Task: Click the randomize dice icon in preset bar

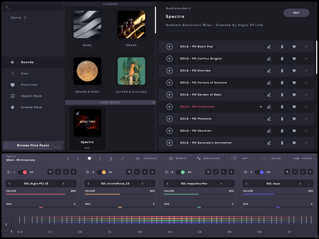Action: click(122, 158)
